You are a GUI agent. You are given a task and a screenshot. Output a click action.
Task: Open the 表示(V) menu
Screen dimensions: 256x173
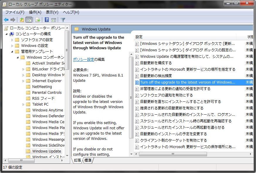[52, 12]
